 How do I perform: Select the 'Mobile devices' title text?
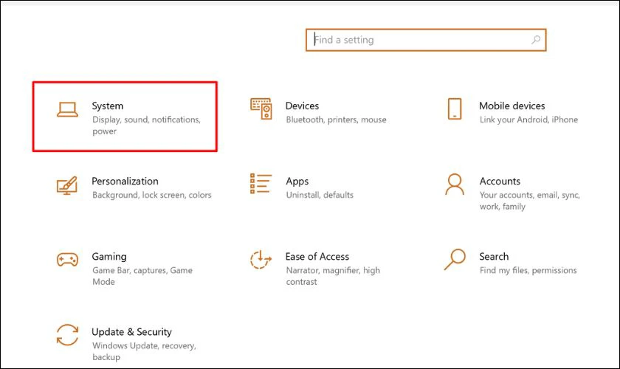click(512, 106)
